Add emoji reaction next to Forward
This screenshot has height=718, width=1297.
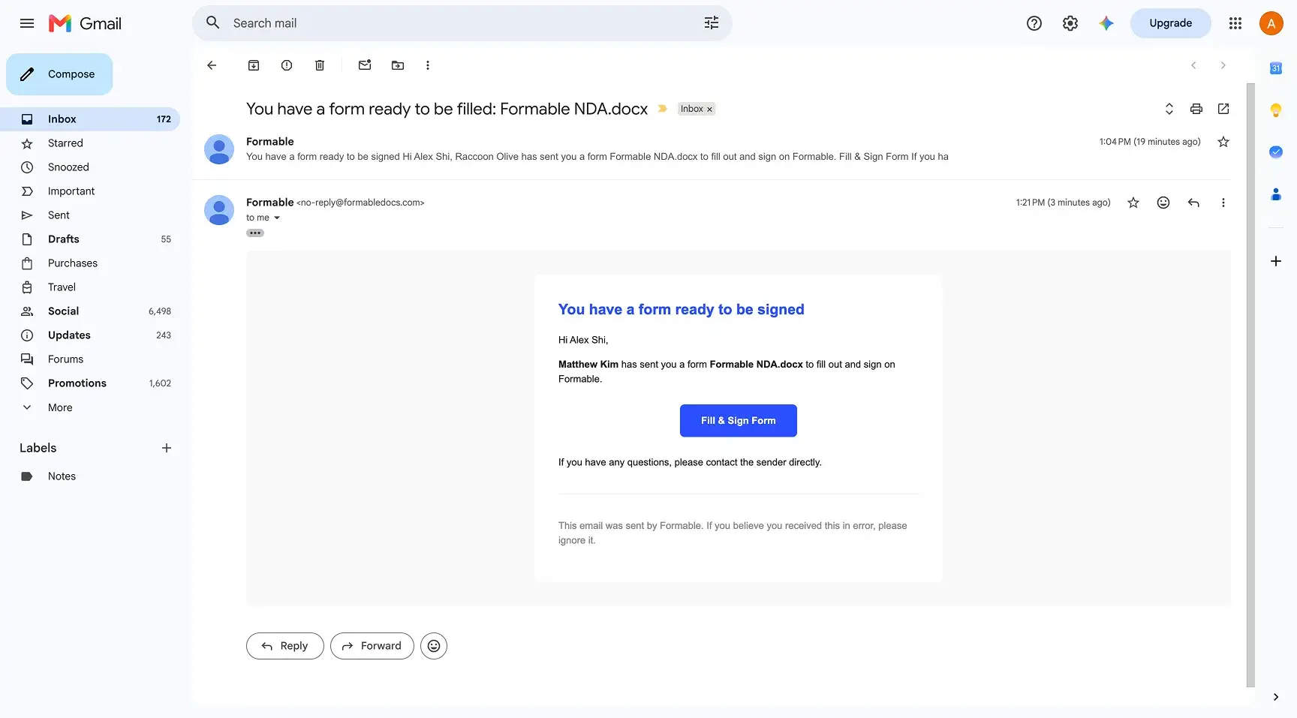(434, 646)
